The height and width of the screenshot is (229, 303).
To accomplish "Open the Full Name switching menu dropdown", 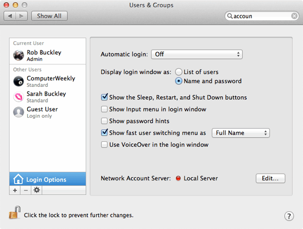I will [x=241, y=133].
